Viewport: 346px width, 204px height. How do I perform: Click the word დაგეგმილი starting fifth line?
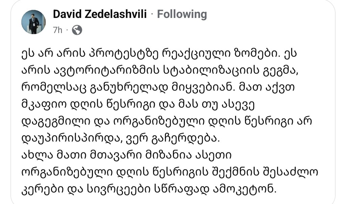tap(56, 122)
